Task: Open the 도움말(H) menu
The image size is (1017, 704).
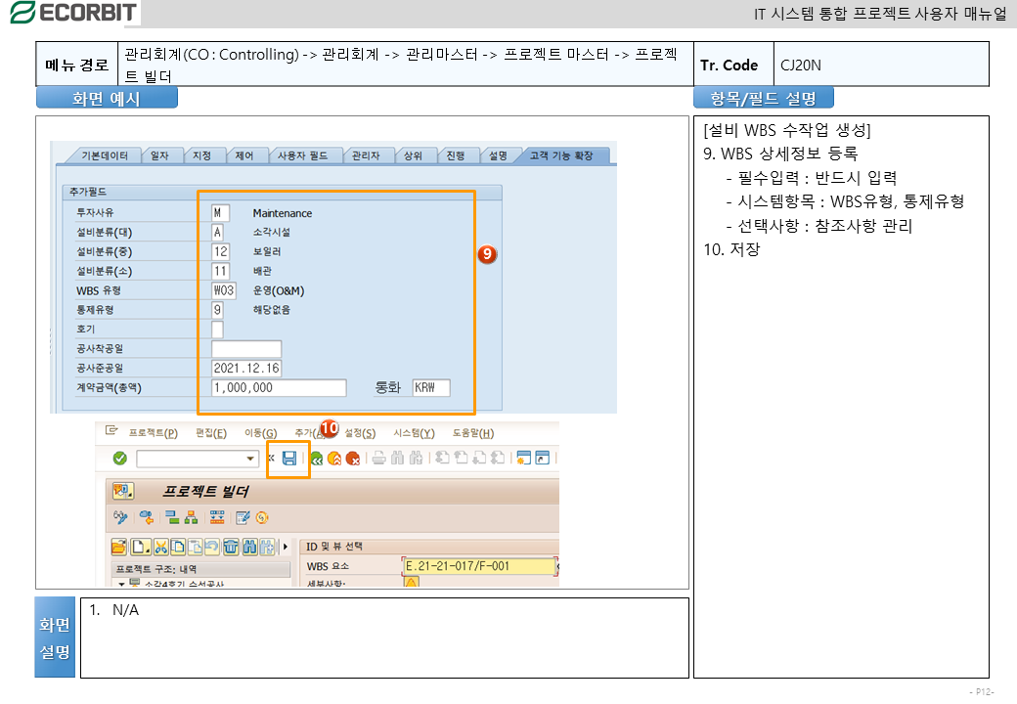Action: (x=472, y=433)
